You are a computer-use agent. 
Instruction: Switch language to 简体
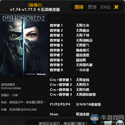click(x=79, y=7)
